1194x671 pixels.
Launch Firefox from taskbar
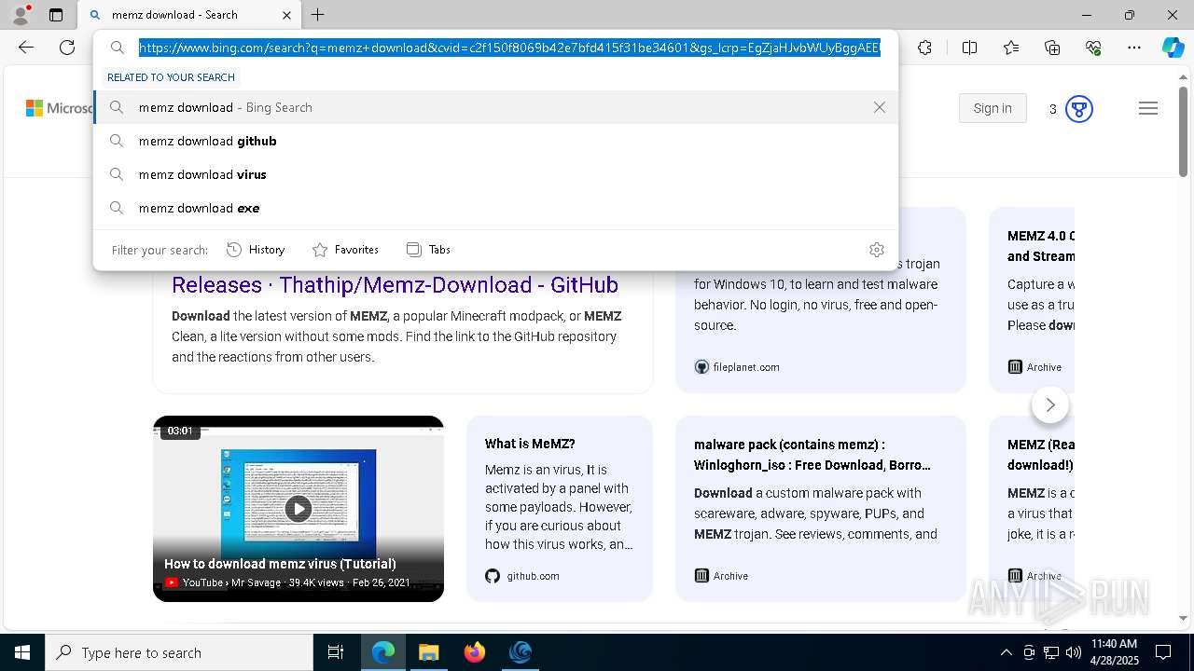pos(474,652)
